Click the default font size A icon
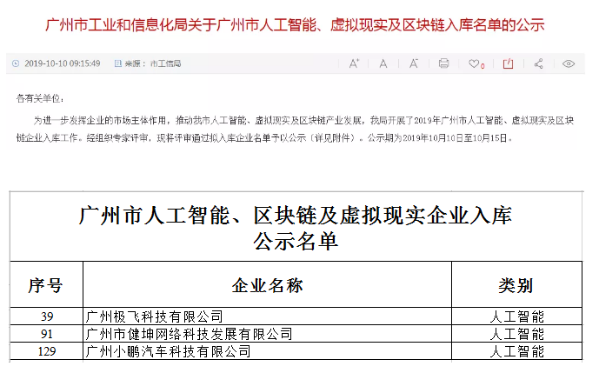Image resolution: width=599 pixels, height=373 pixels. [384, 63]
